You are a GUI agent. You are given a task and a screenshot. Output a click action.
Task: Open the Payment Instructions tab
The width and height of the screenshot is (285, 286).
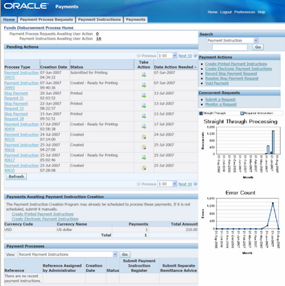(99, 20)
